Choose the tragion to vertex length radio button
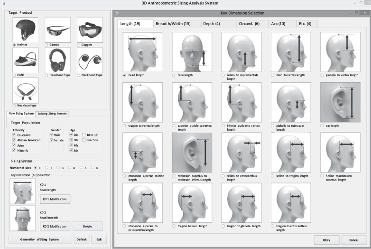 point(125,126)
